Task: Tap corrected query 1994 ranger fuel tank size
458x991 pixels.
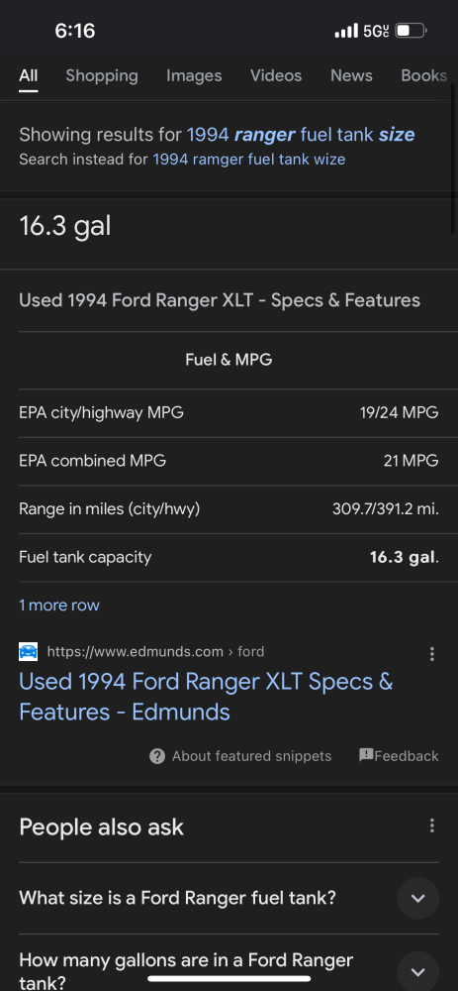Action: tap(301, 135)
